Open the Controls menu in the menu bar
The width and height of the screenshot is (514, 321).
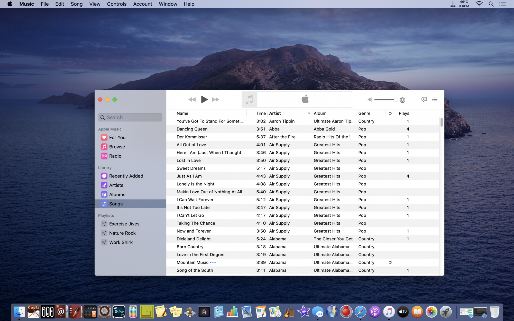click(x=117, y=4)
